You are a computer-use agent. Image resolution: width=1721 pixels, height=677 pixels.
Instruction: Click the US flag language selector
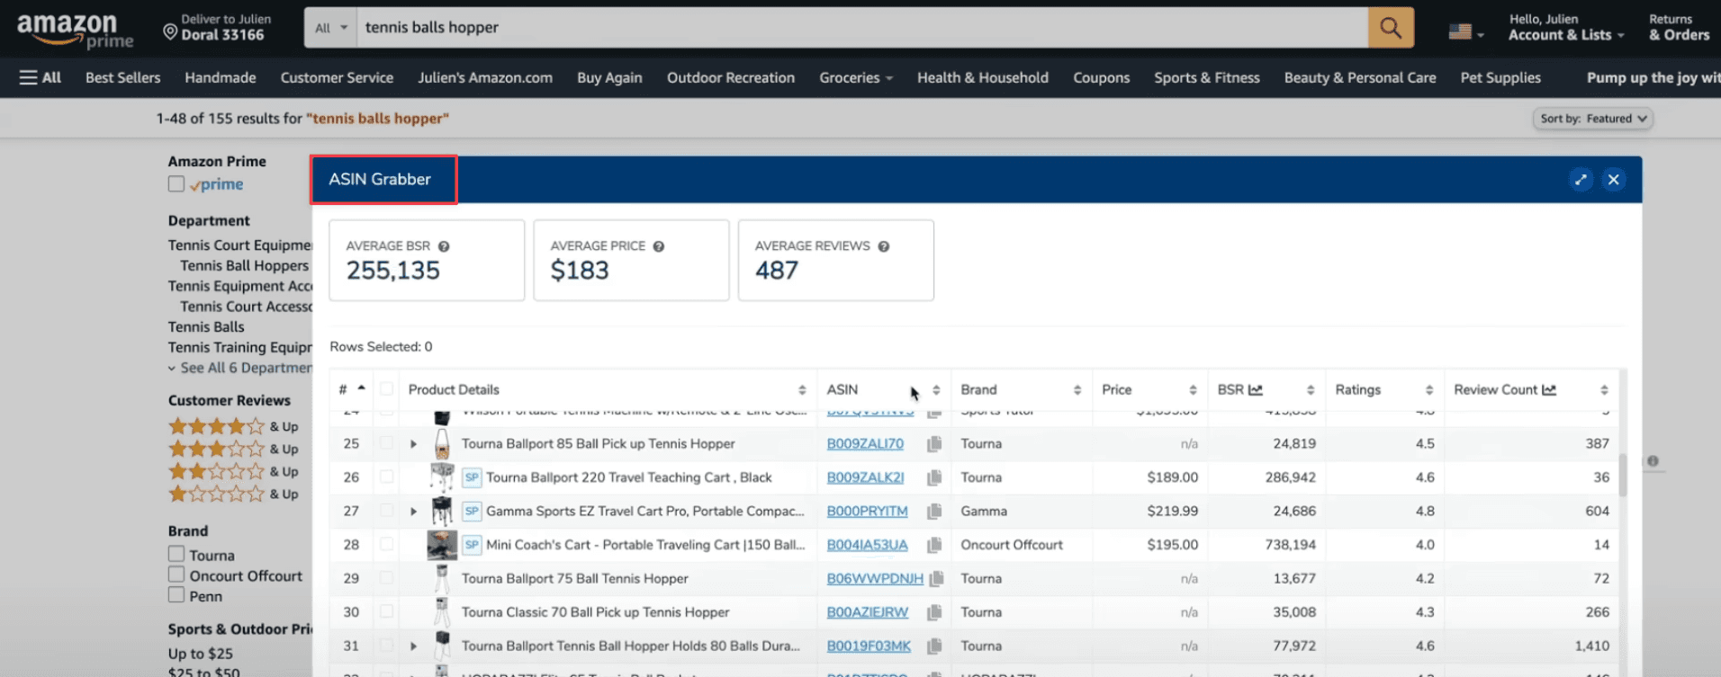pyautogui.click(x=1465, y=31)
